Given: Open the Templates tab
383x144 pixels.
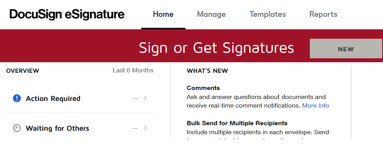Looking at the screenshot, I should coord(268,14).
